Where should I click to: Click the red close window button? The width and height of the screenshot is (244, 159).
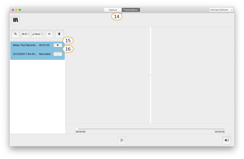[13, 10]
